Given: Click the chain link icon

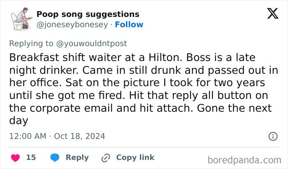Looking at the screenshot, I should [106, 157].
